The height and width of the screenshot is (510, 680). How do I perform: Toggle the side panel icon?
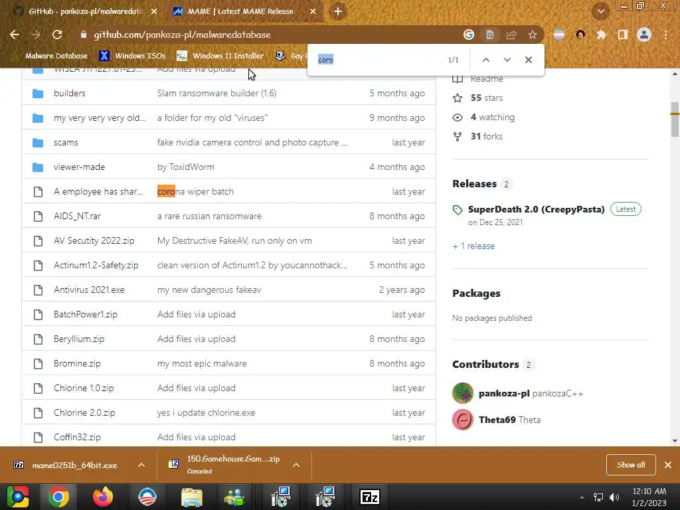point(622,35)
